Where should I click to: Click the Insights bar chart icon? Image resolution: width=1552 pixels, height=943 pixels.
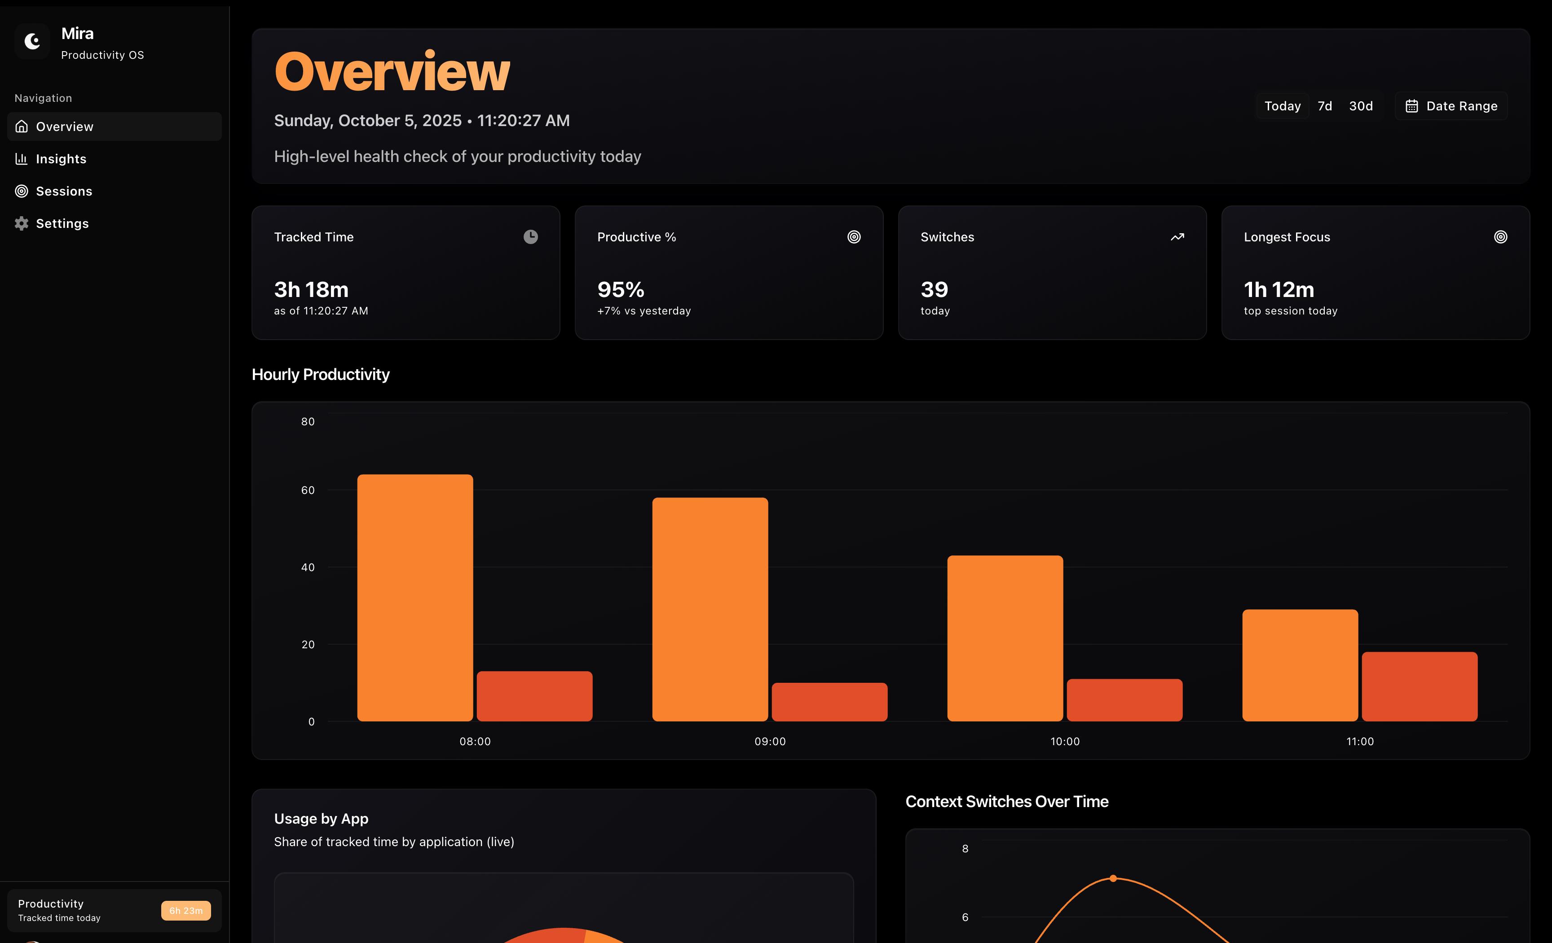click(22, 158)
